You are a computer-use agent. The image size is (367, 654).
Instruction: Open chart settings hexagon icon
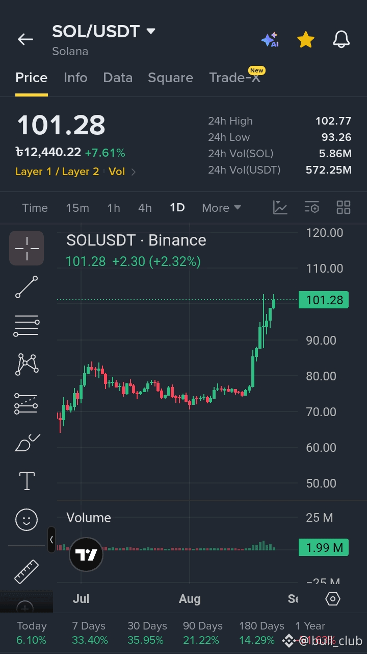[332, 599]
